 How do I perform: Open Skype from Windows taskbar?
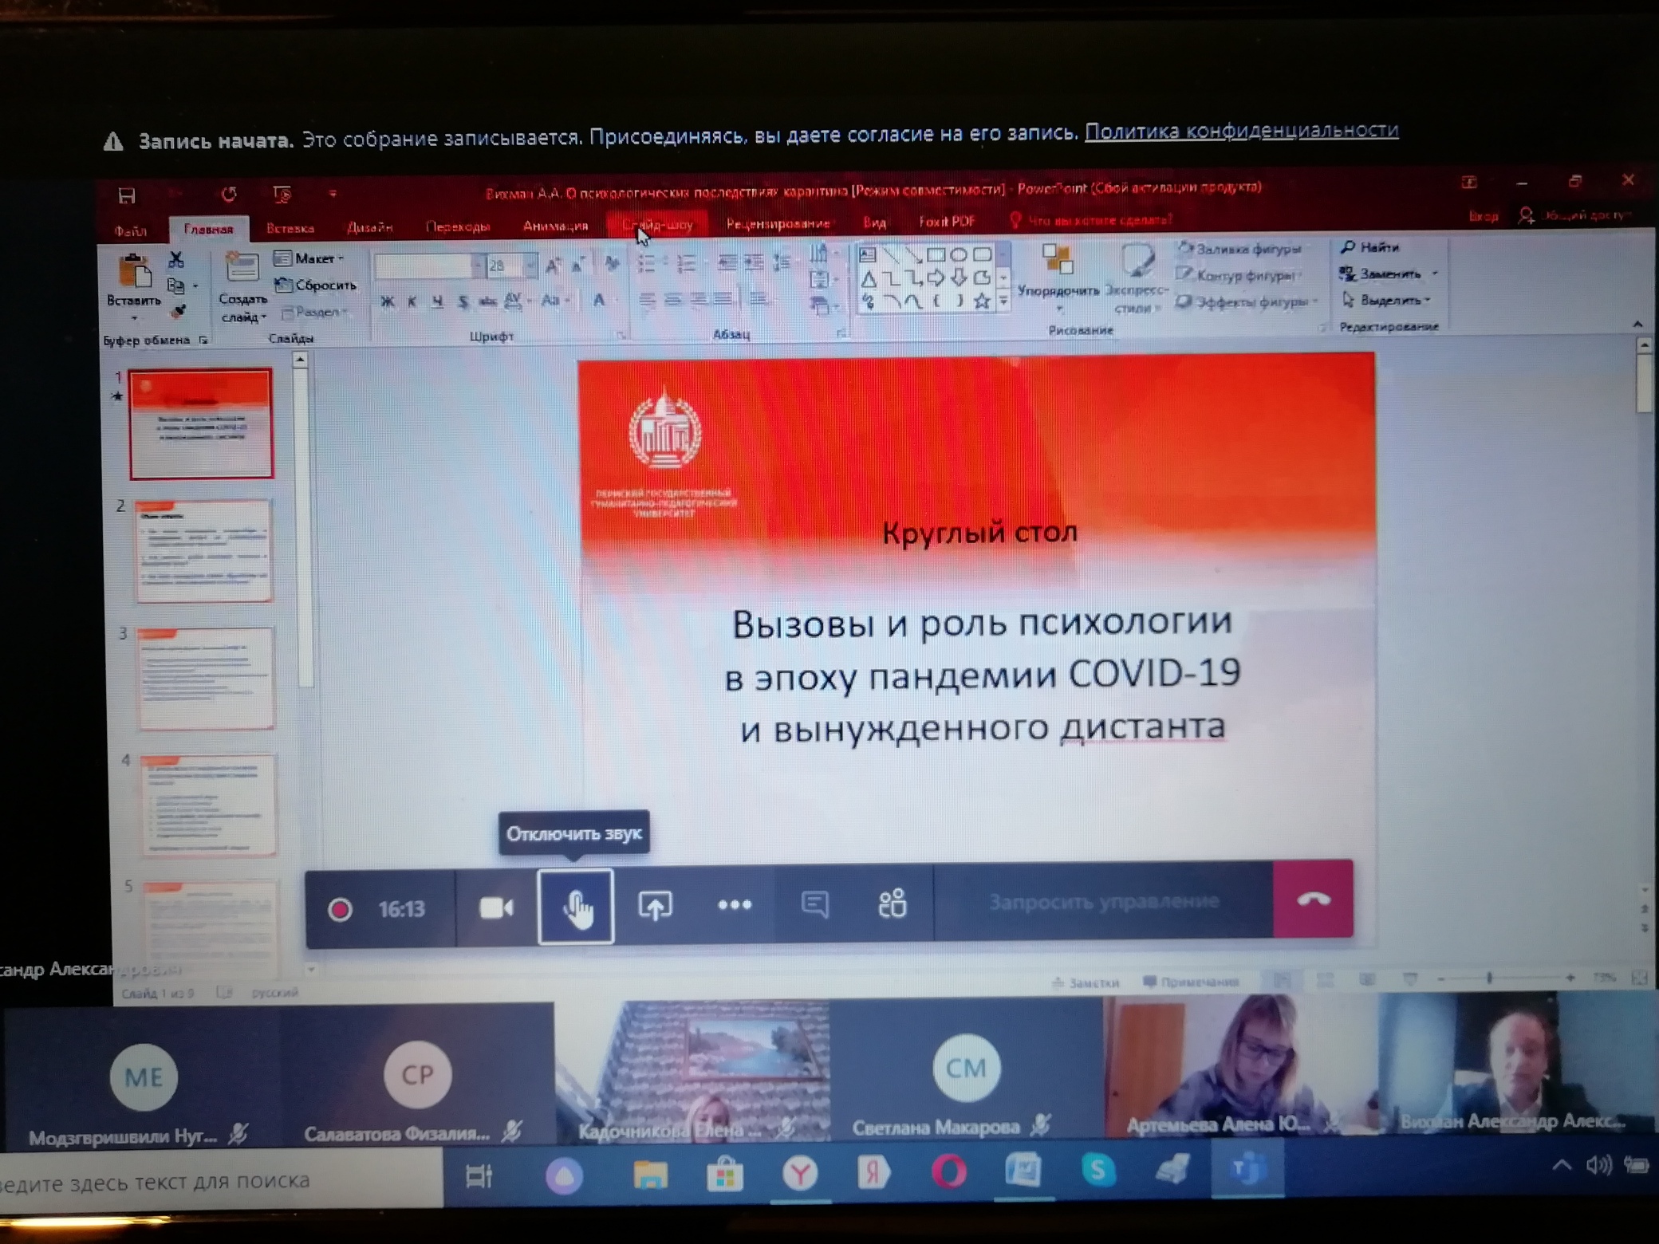(x=1097, y=1171)
